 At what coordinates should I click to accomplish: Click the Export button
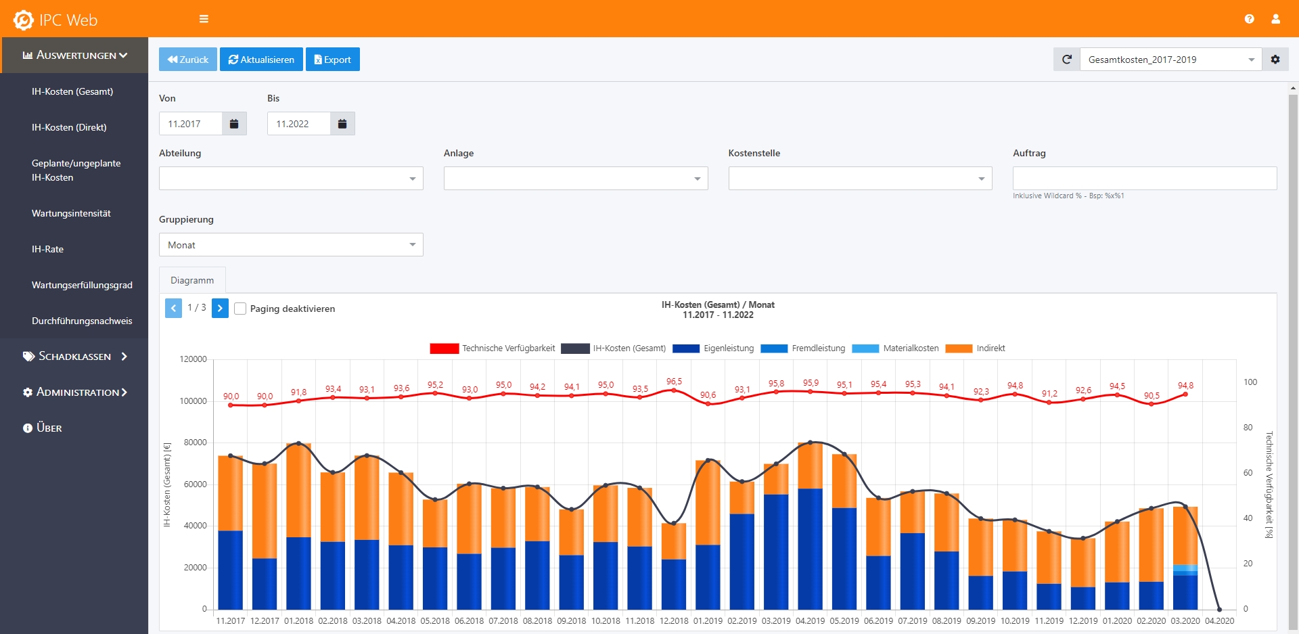tap(333, 60)
